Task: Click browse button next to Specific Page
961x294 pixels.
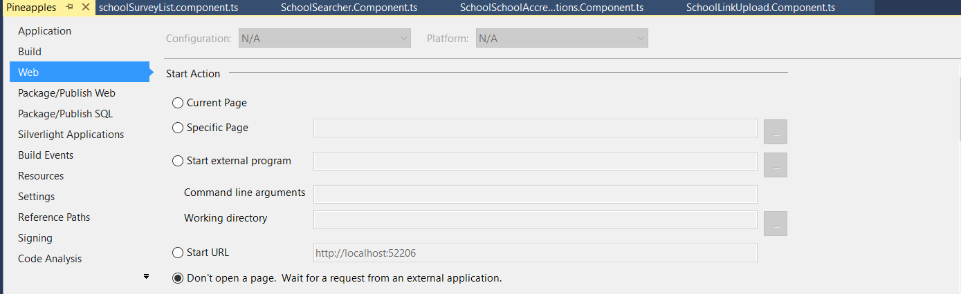Action: click(x=776, y=132)
